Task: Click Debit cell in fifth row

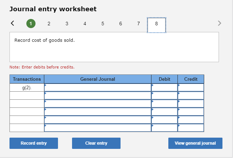Action: coord(164,119)
